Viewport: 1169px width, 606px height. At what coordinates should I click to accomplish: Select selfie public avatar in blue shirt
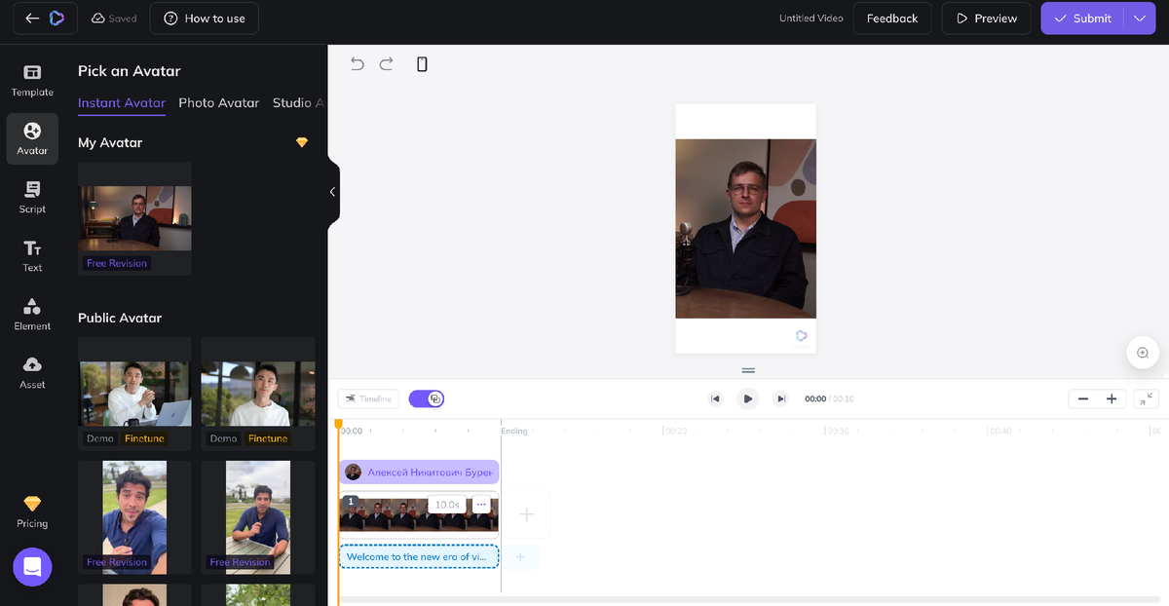click(x=134, y=517)
